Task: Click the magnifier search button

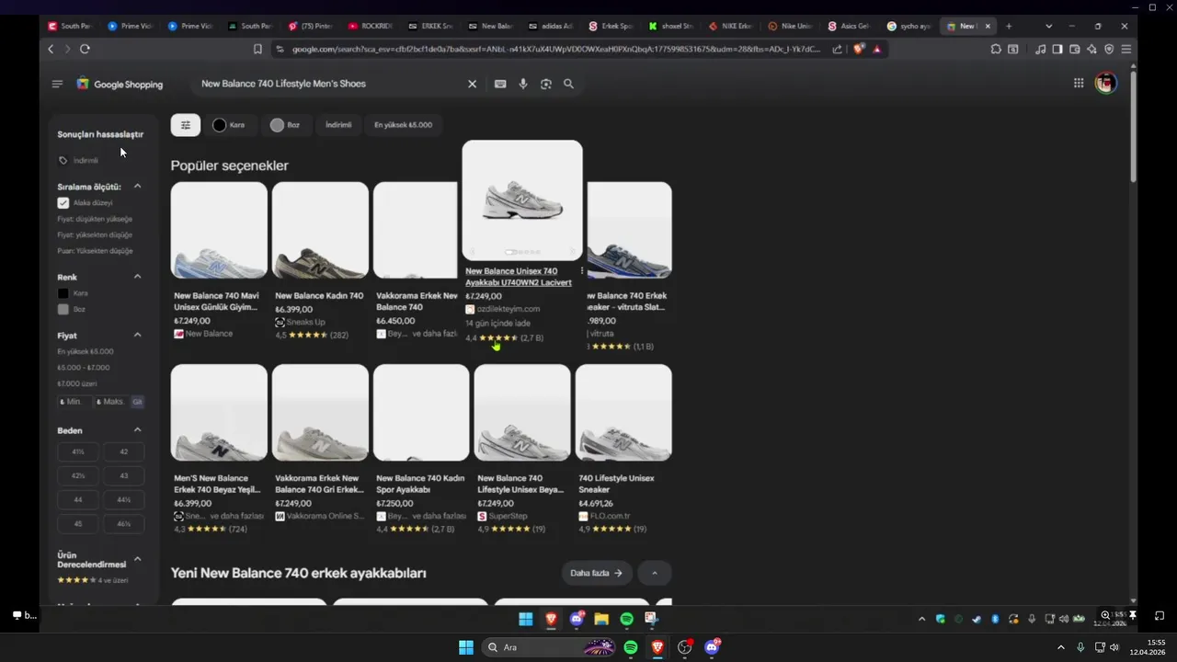Action: (x=569, y=84)
